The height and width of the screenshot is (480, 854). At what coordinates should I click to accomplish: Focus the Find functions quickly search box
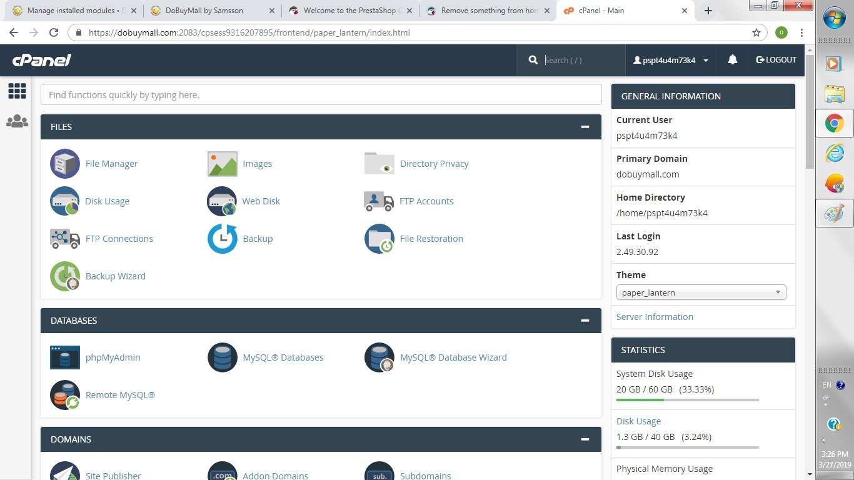321,95
